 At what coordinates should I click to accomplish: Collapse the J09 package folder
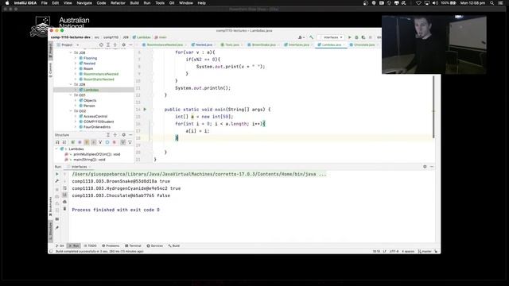click(71, 84)
